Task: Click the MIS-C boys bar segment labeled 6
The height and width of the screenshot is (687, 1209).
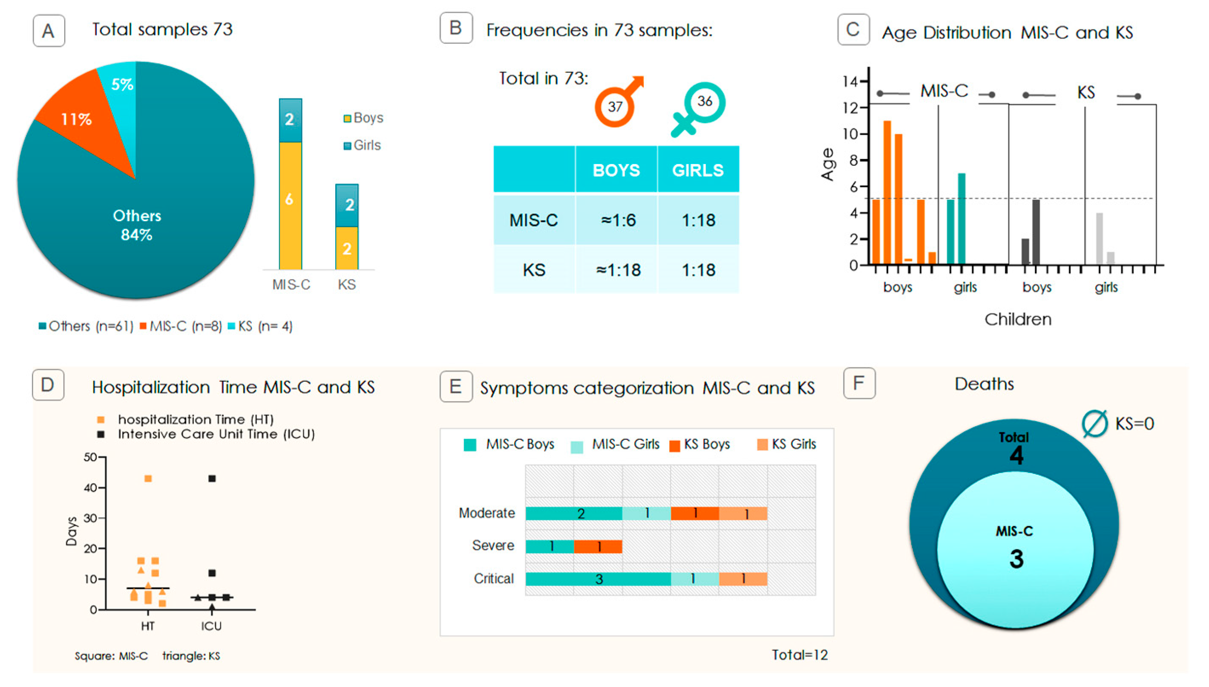Action: click(x=291, y=206)
